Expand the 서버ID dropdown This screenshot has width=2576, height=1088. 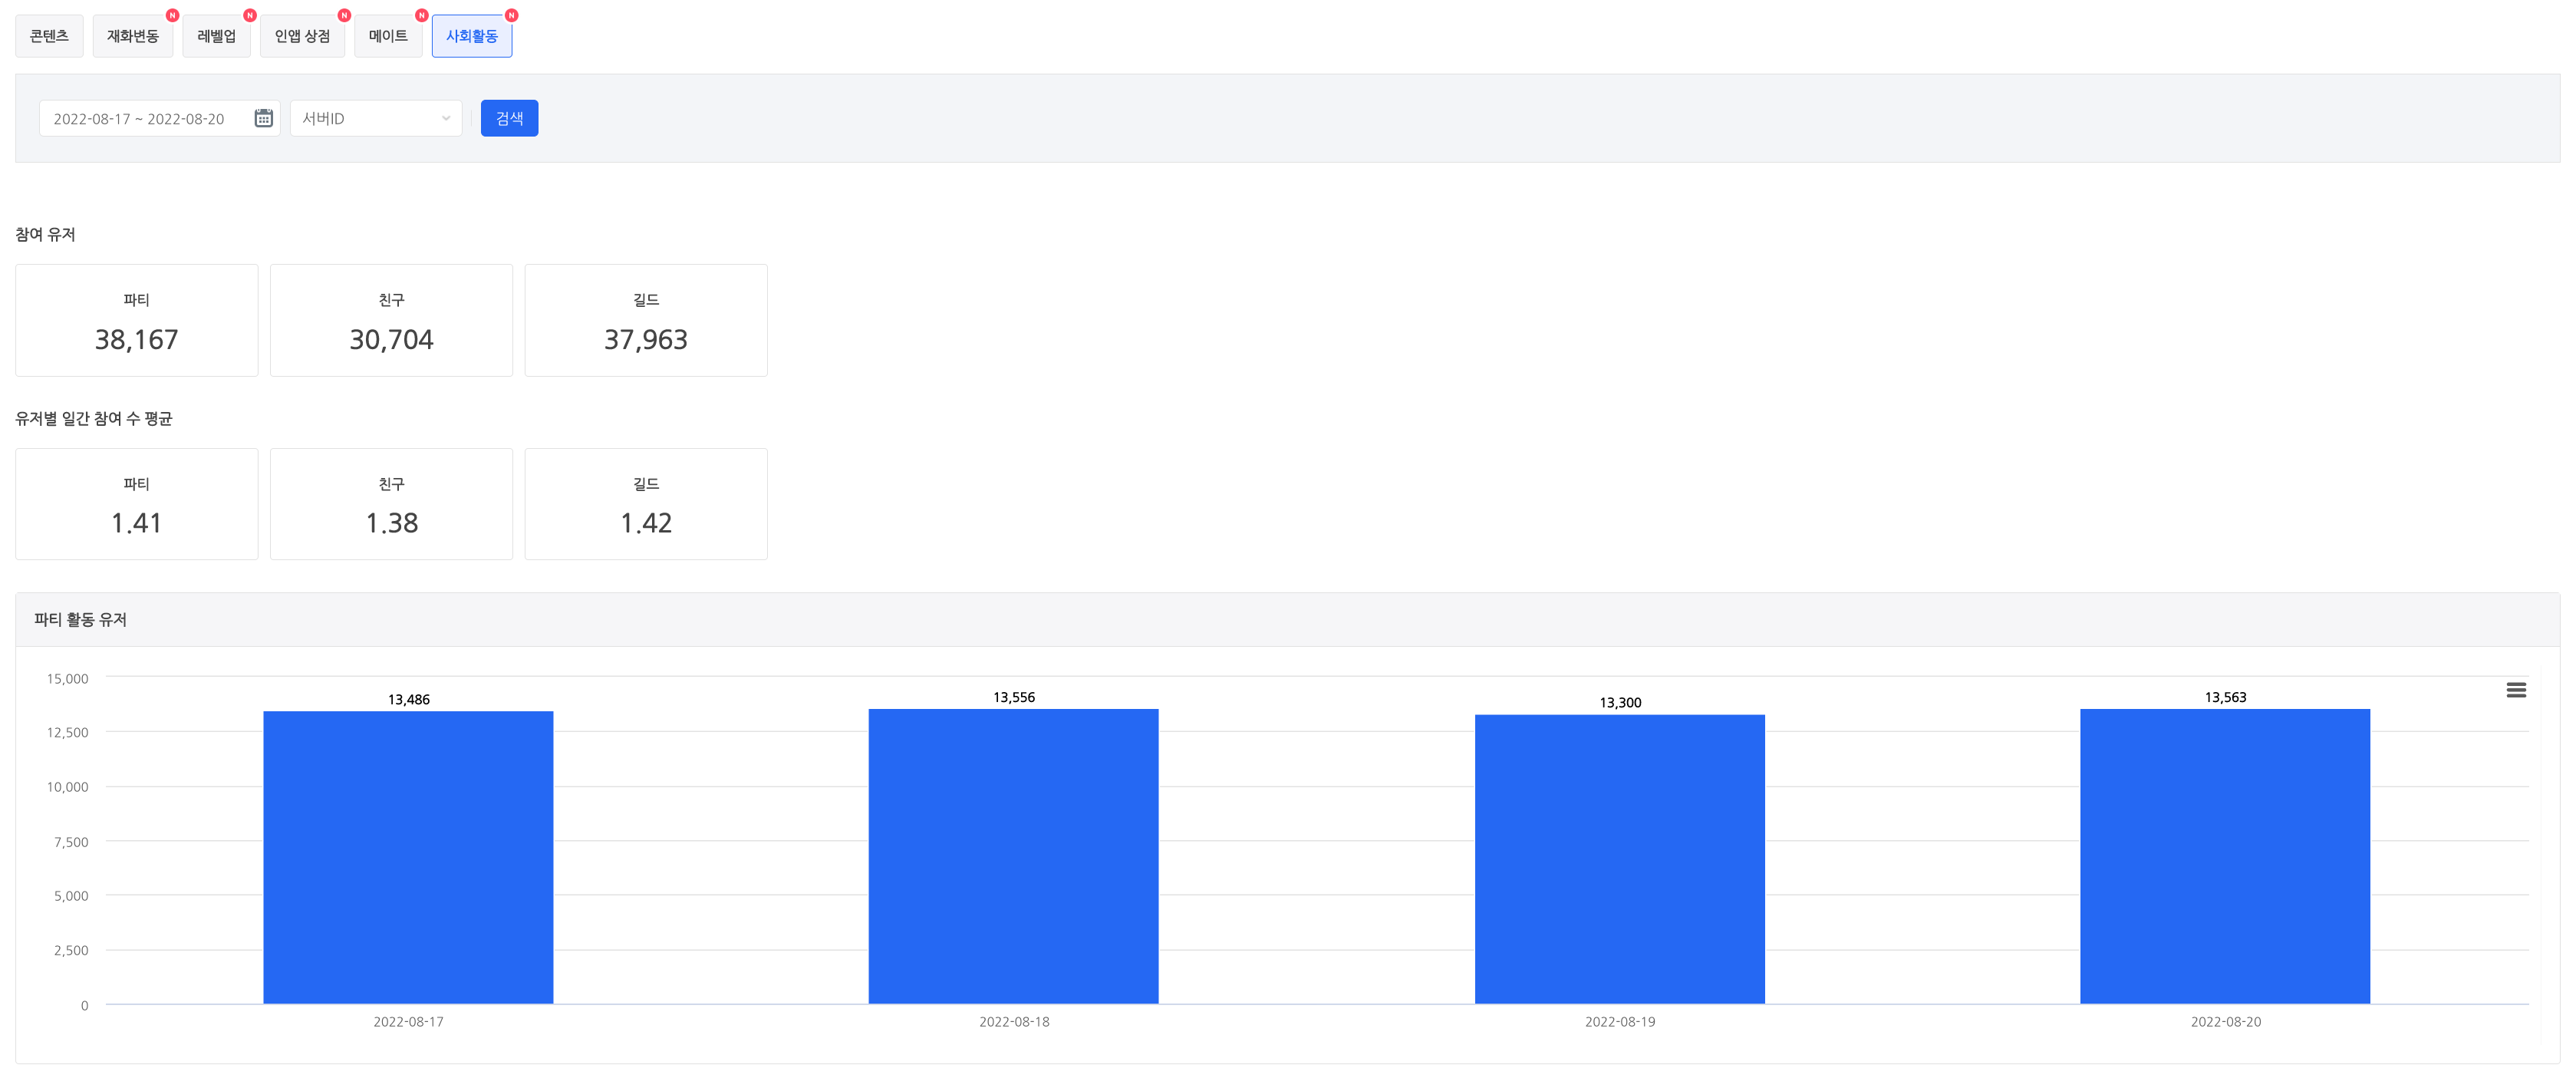tap(376, 118)
